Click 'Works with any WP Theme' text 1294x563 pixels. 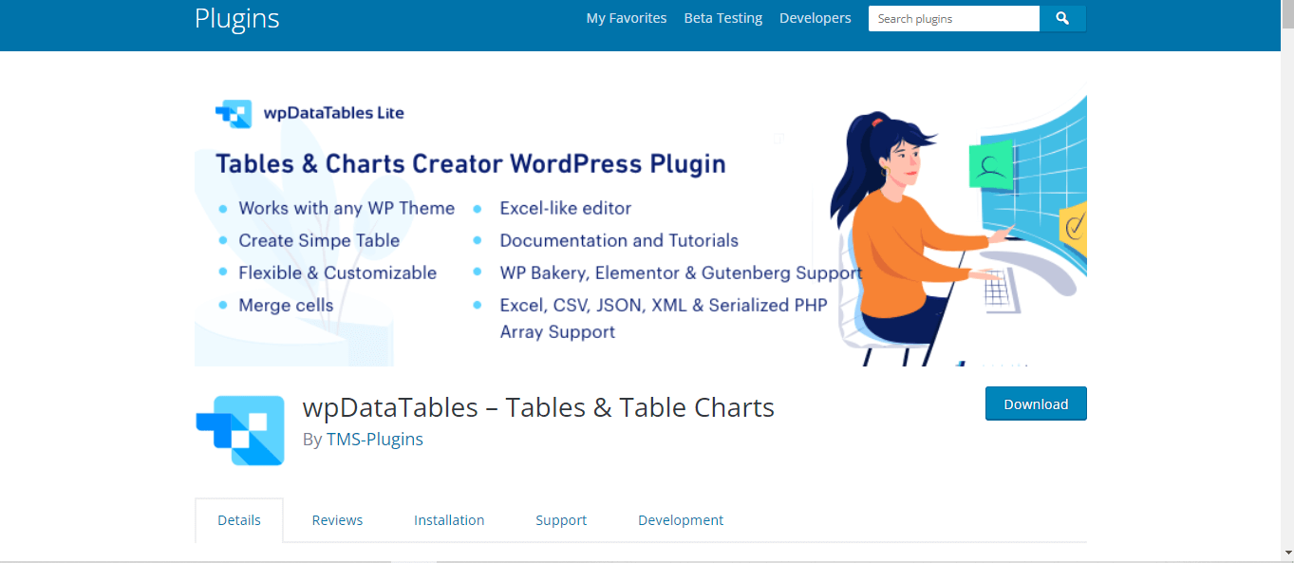click(x=347, y=208)
